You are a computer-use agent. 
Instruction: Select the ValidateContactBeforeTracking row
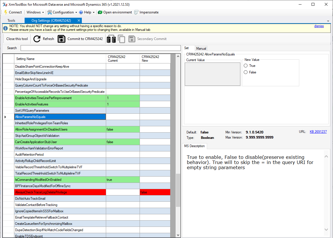pyautogui.click(x=86, y=205)
